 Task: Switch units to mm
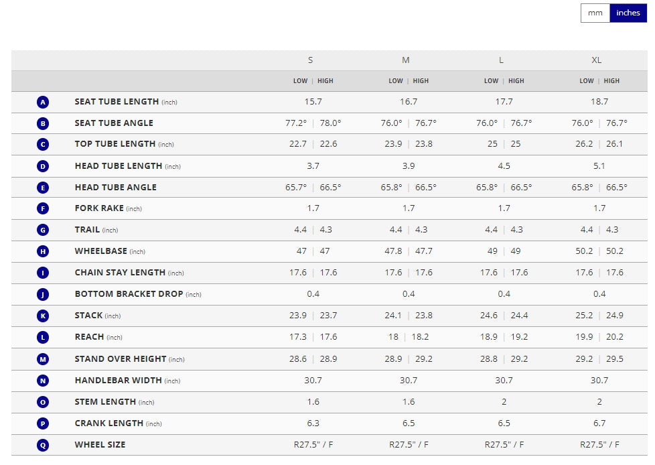[595, 13]
